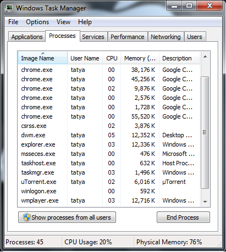Click CPU value 05 for dwm.exe

coord(111,135)
